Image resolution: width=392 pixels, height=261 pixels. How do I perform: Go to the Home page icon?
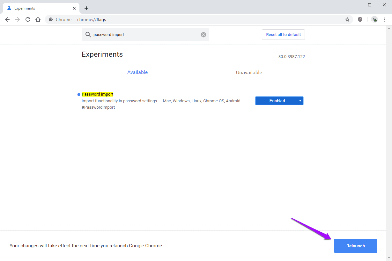(38, 19)
